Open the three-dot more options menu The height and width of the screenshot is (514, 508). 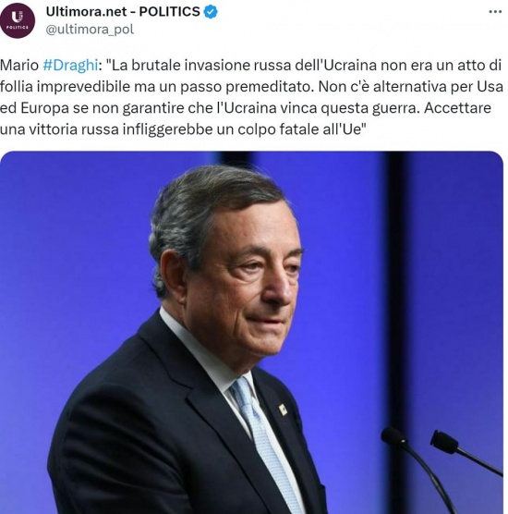tap(495, 12)
